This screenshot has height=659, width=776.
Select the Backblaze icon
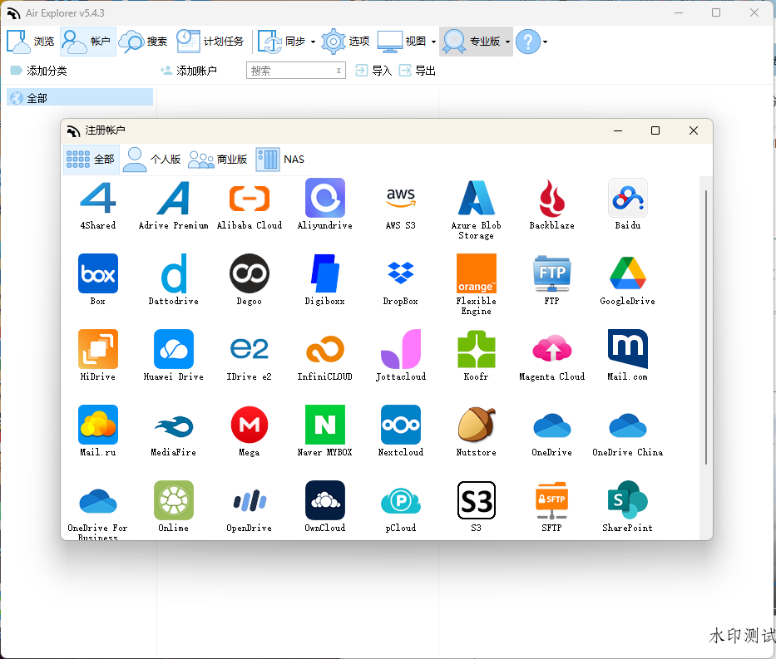[551, 198]
